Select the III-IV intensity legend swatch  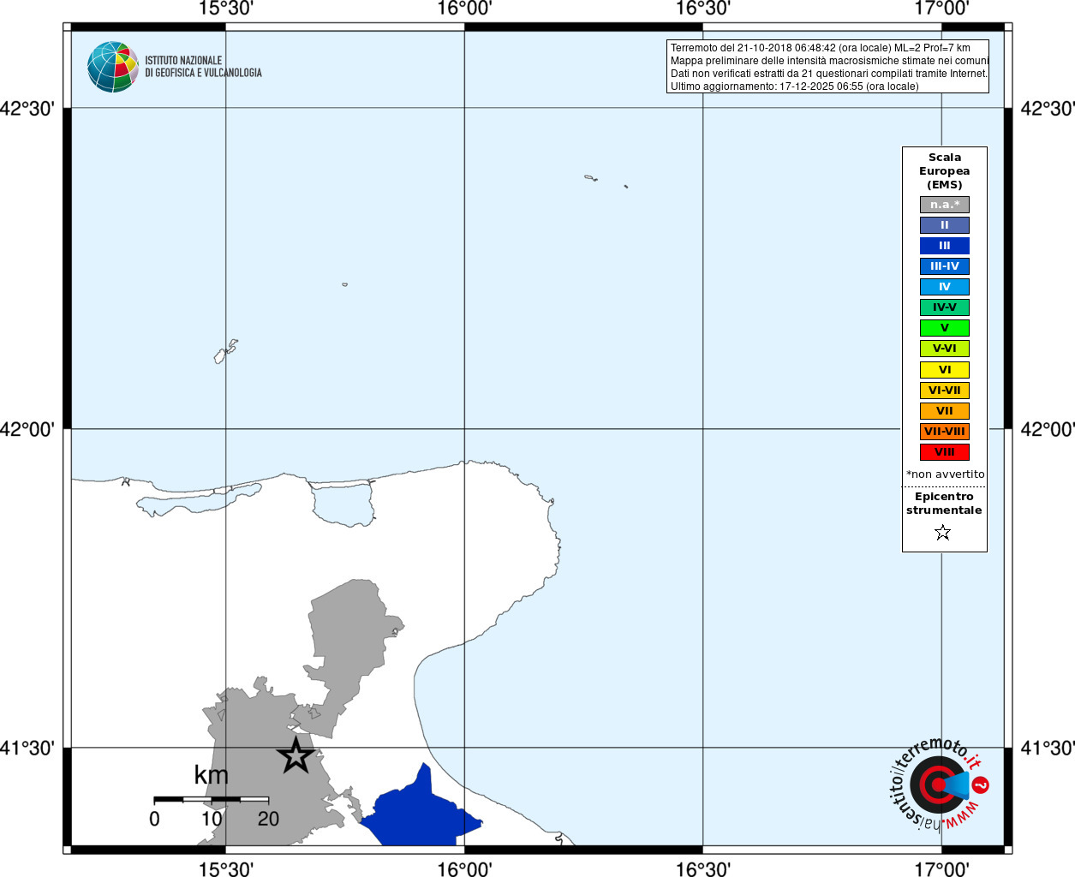tap(944, 266)
